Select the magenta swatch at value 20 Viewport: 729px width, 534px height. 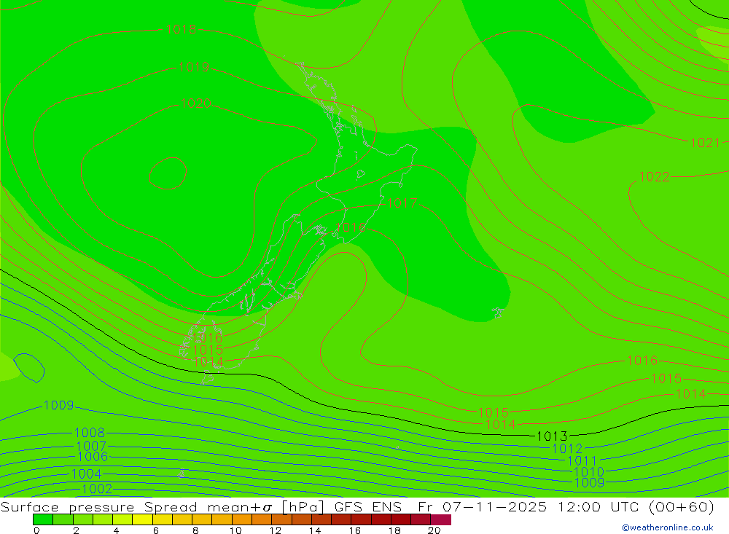[x=441, y=519]
